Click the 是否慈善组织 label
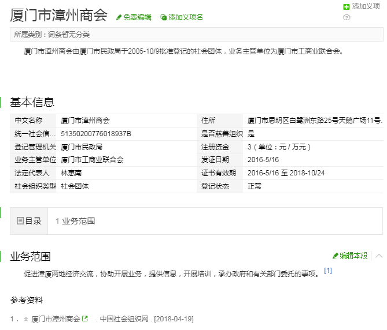This screenshot has width=387, height=330. 222,134
